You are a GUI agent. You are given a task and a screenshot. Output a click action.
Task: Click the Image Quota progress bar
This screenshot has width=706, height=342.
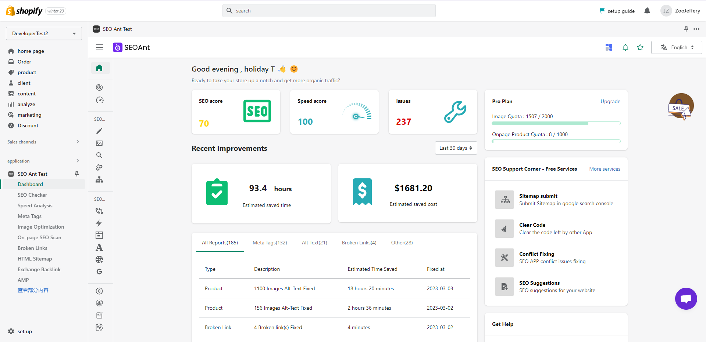click(x=556, y=123)
